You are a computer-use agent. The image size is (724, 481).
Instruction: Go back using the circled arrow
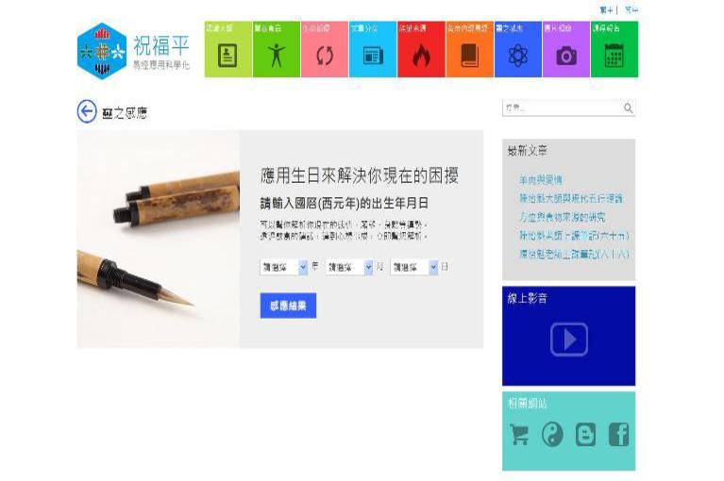[87, 111]
